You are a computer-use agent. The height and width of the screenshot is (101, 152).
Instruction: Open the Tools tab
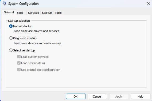point(58,13)
